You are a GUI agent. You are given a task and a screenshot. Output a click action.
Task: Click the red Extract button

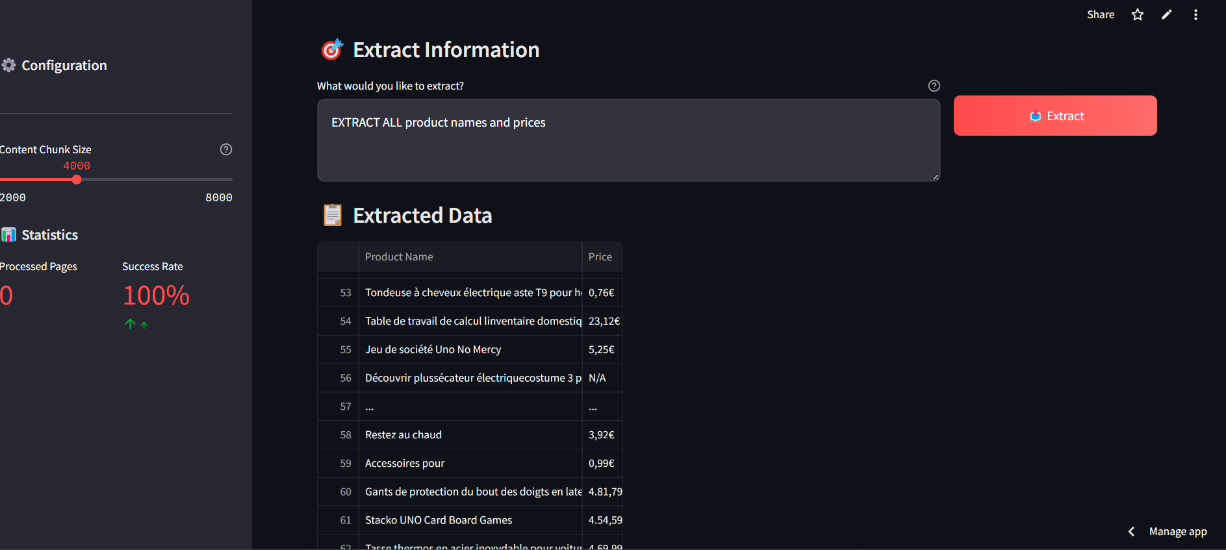[1055, 116]
